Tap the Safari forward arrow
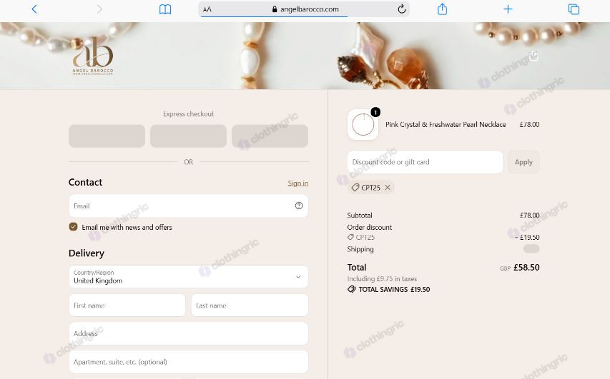The width and height of the screenshot is (610, 379). click(99, 9)
